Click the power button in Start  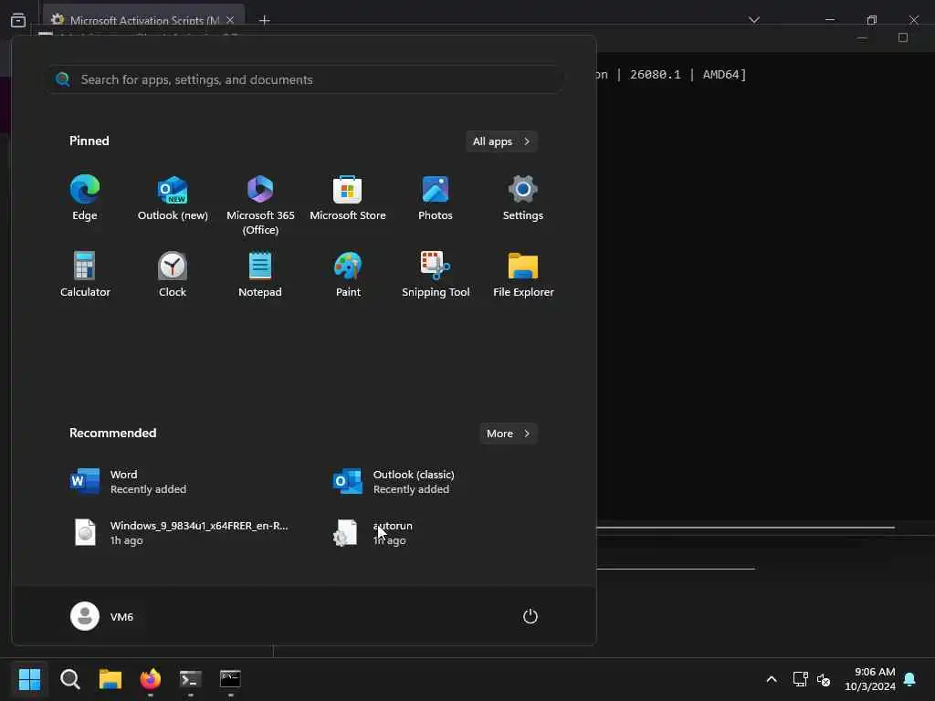point(531,616)
